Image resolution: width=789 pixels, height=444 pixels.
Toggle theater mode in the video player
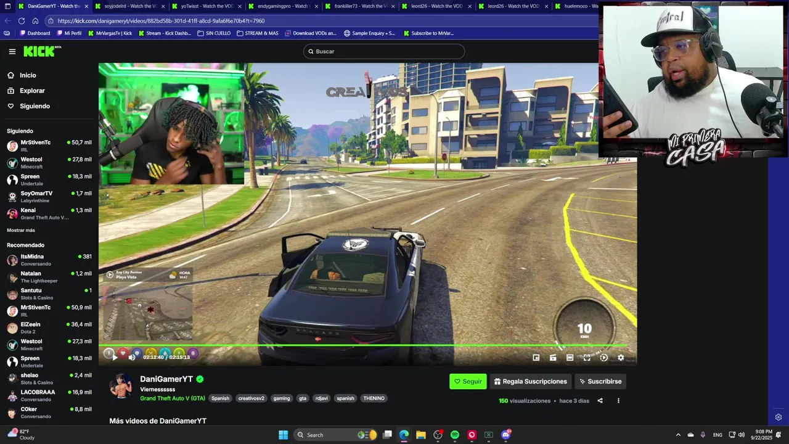coord(570,358)
